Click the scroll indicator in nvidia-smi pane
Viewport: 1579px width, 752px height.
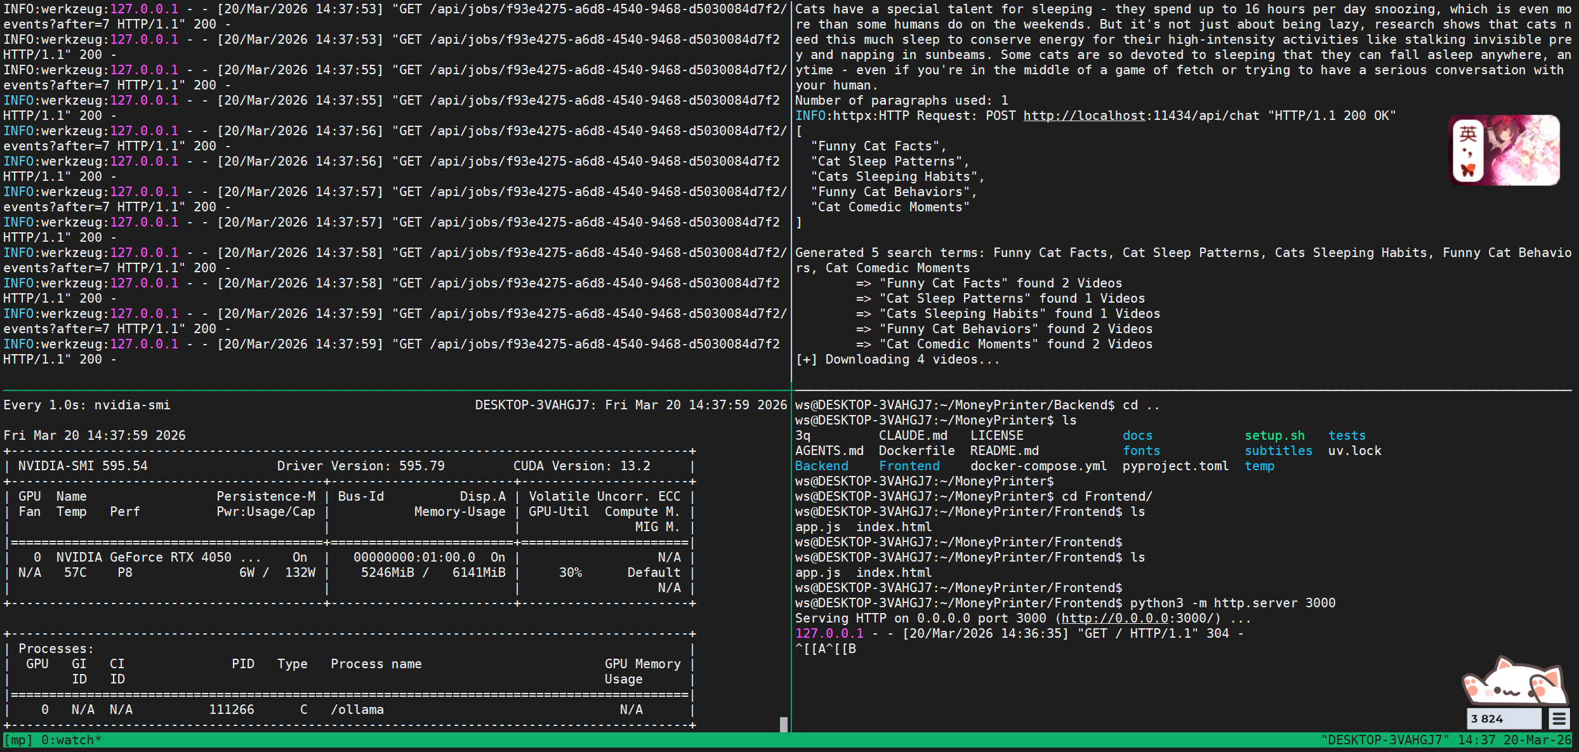[x=783, y=724]
